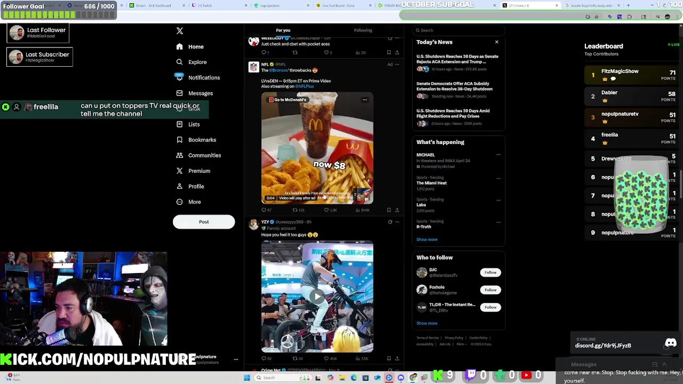
Task: Open the NFL profile avatar
Action: (x=253, y=67)
